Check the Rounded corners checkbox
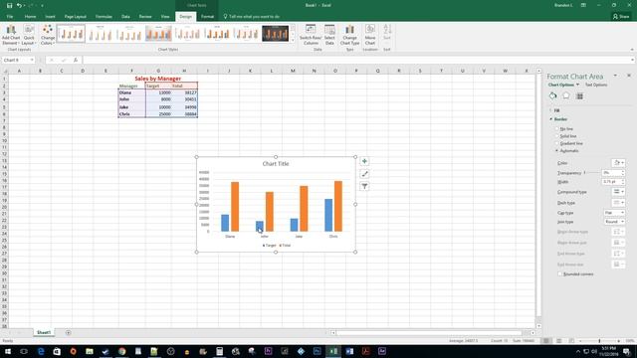This screenshot has width=637, height=358. (x=559, y=274)
